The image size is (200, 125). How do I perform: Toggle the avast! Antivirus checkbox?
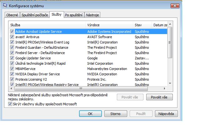pos(12,37)
